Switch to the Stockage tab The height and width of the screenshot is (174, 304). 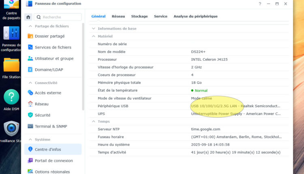coord(139,17)
